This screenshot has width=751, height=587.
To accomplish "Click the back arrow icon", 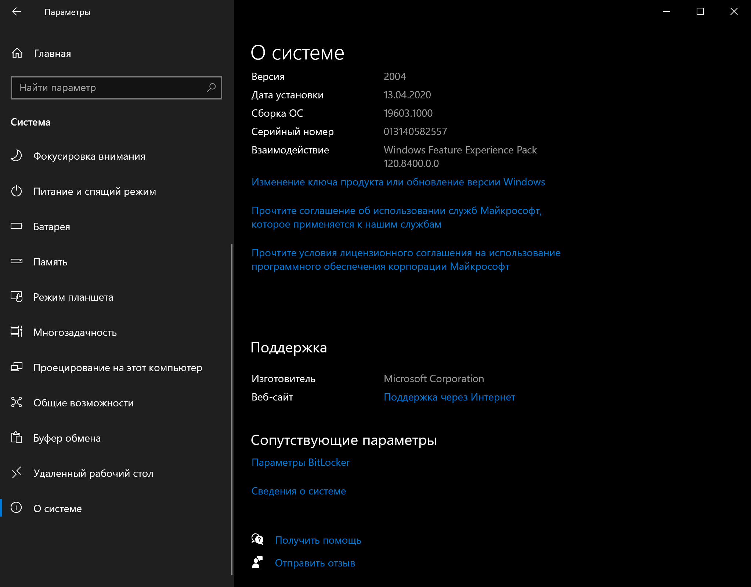I will pyautogui.click(x=17, y=12).
